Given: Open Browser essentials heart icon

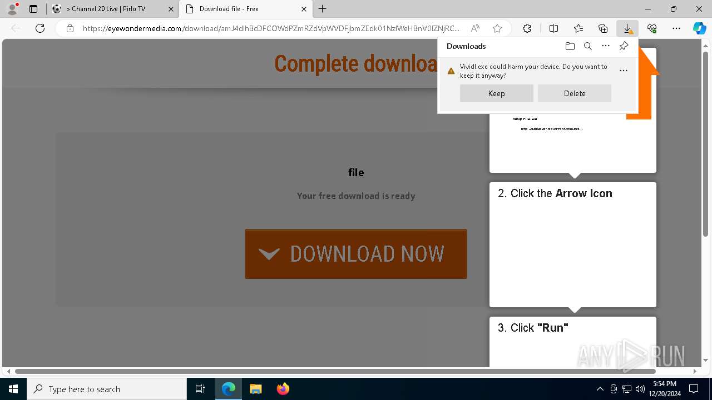Looking at the screenshot, I should coord(652,28).
